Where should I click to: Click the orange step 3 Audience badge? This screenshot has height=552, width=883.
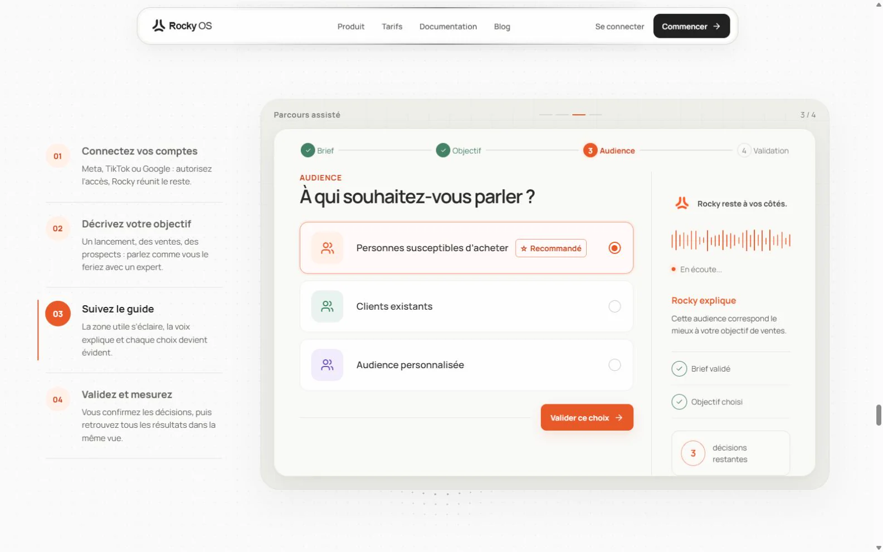pos(590,150)
